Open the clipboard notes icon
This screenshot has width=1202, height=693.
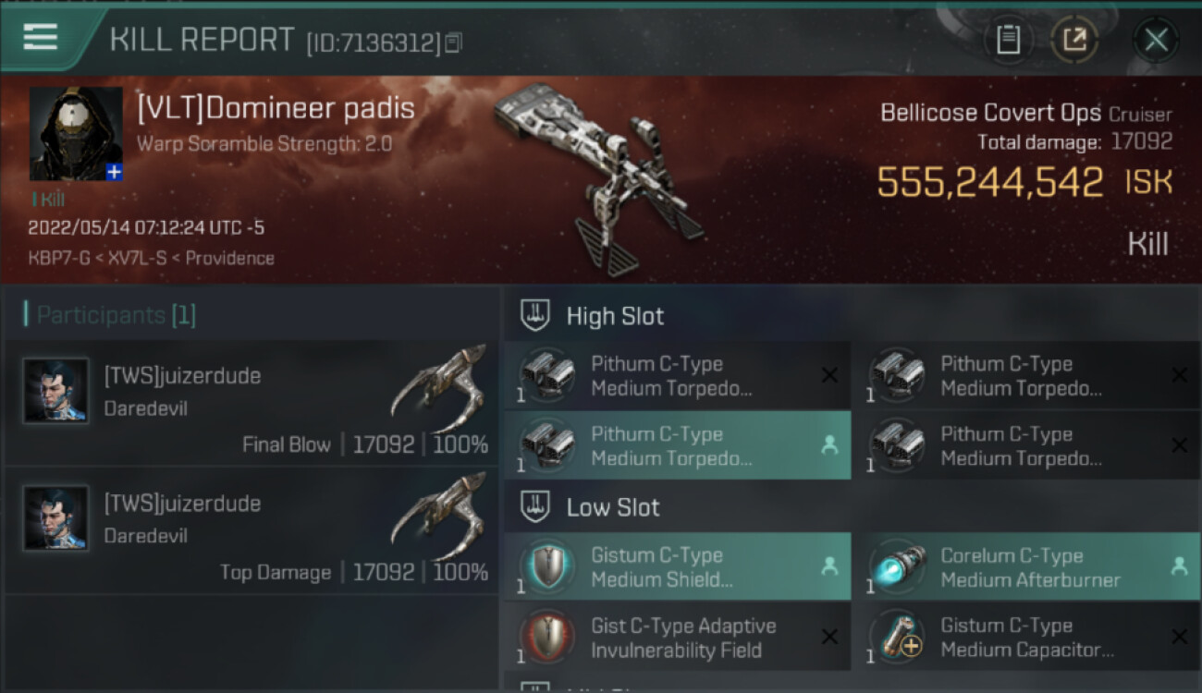1008,40
